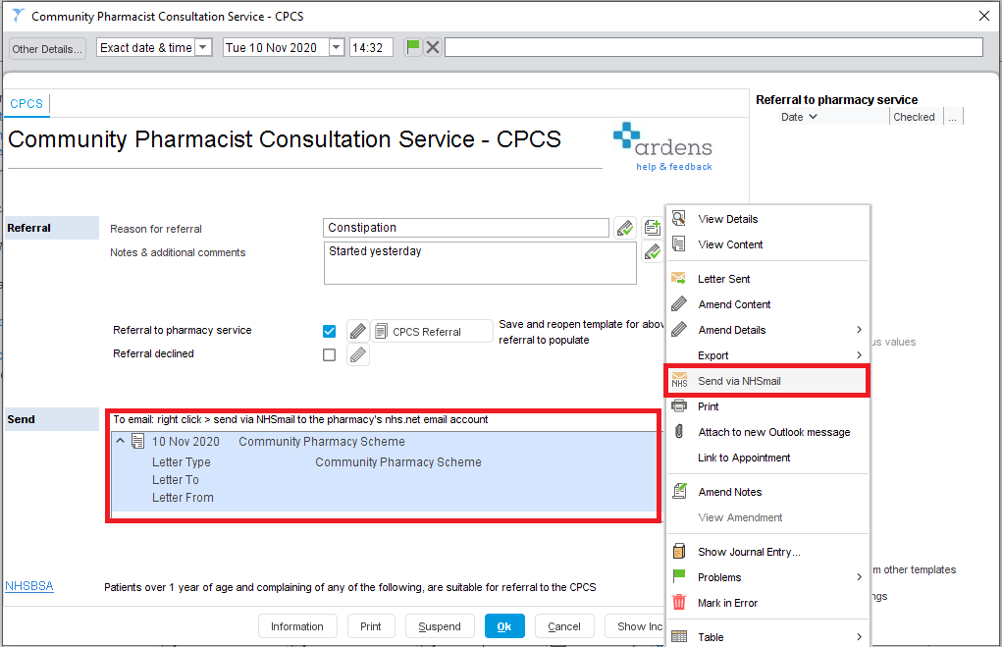Image resolution: width=1002 pixels, height=647 pixels.
Task: Click the Letter Sent envelope icon
Action: 679,278
